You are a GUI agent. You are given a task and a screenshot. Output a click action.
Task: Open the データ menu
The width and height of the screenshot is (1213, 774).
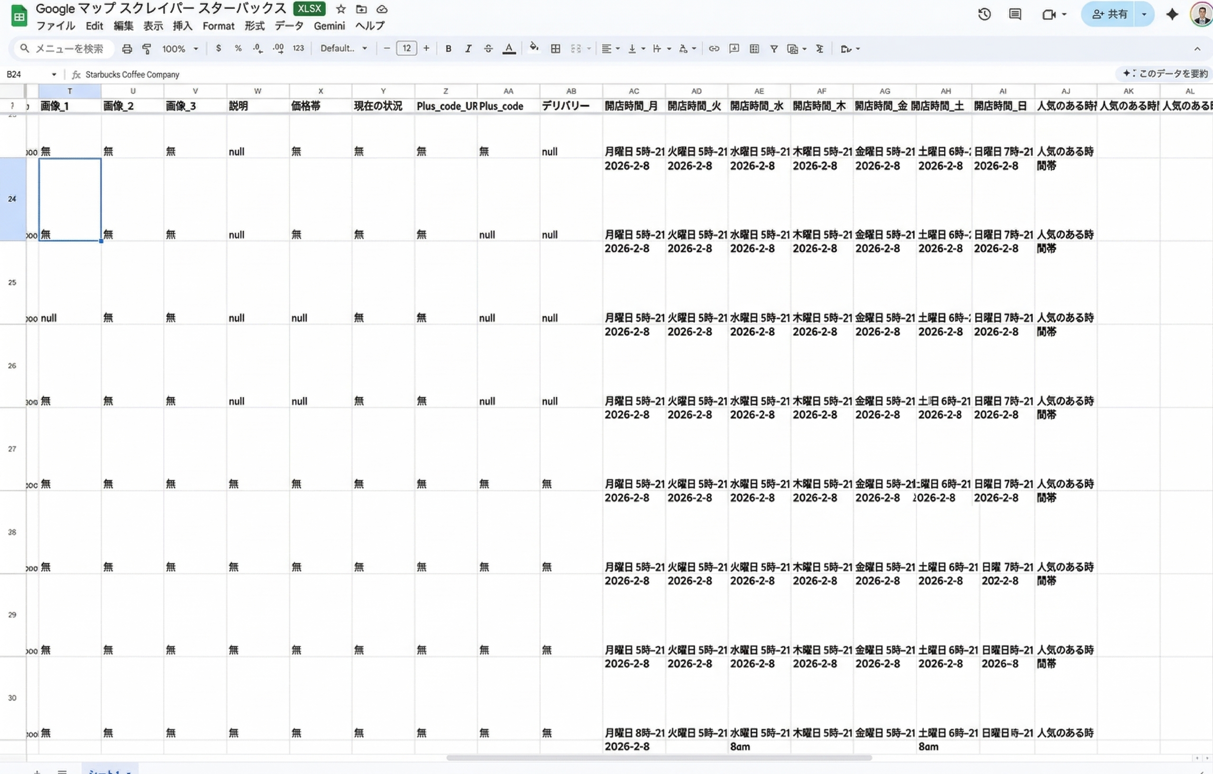point(289,26)
